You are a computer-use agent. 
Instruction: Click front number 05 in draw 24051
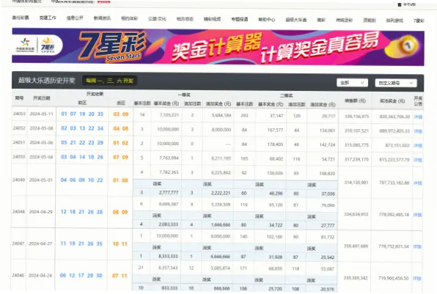point(64,142)
